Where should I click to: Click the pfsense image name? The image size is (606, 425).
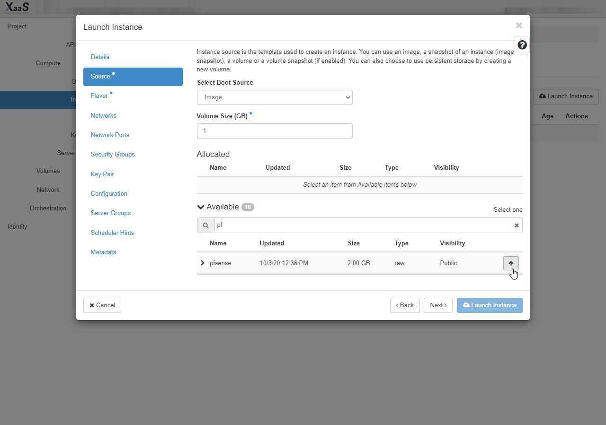tap(220, 263)
